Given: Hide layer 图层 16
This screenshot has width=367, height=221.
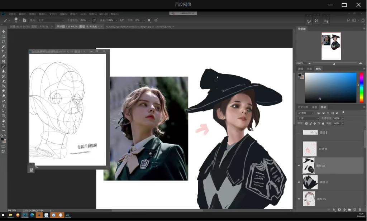Looking at the screenshot, I should pyautogui.click(x=299, y=165).
